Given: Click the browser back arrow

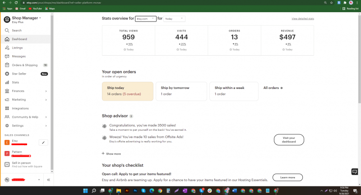Looking at the screenshot, I should [4, 3].
